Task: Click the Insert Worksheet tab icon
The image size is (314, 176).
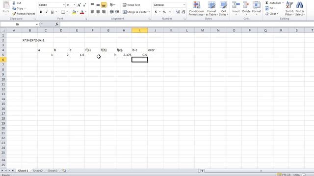Action: [x=64, y=171]
